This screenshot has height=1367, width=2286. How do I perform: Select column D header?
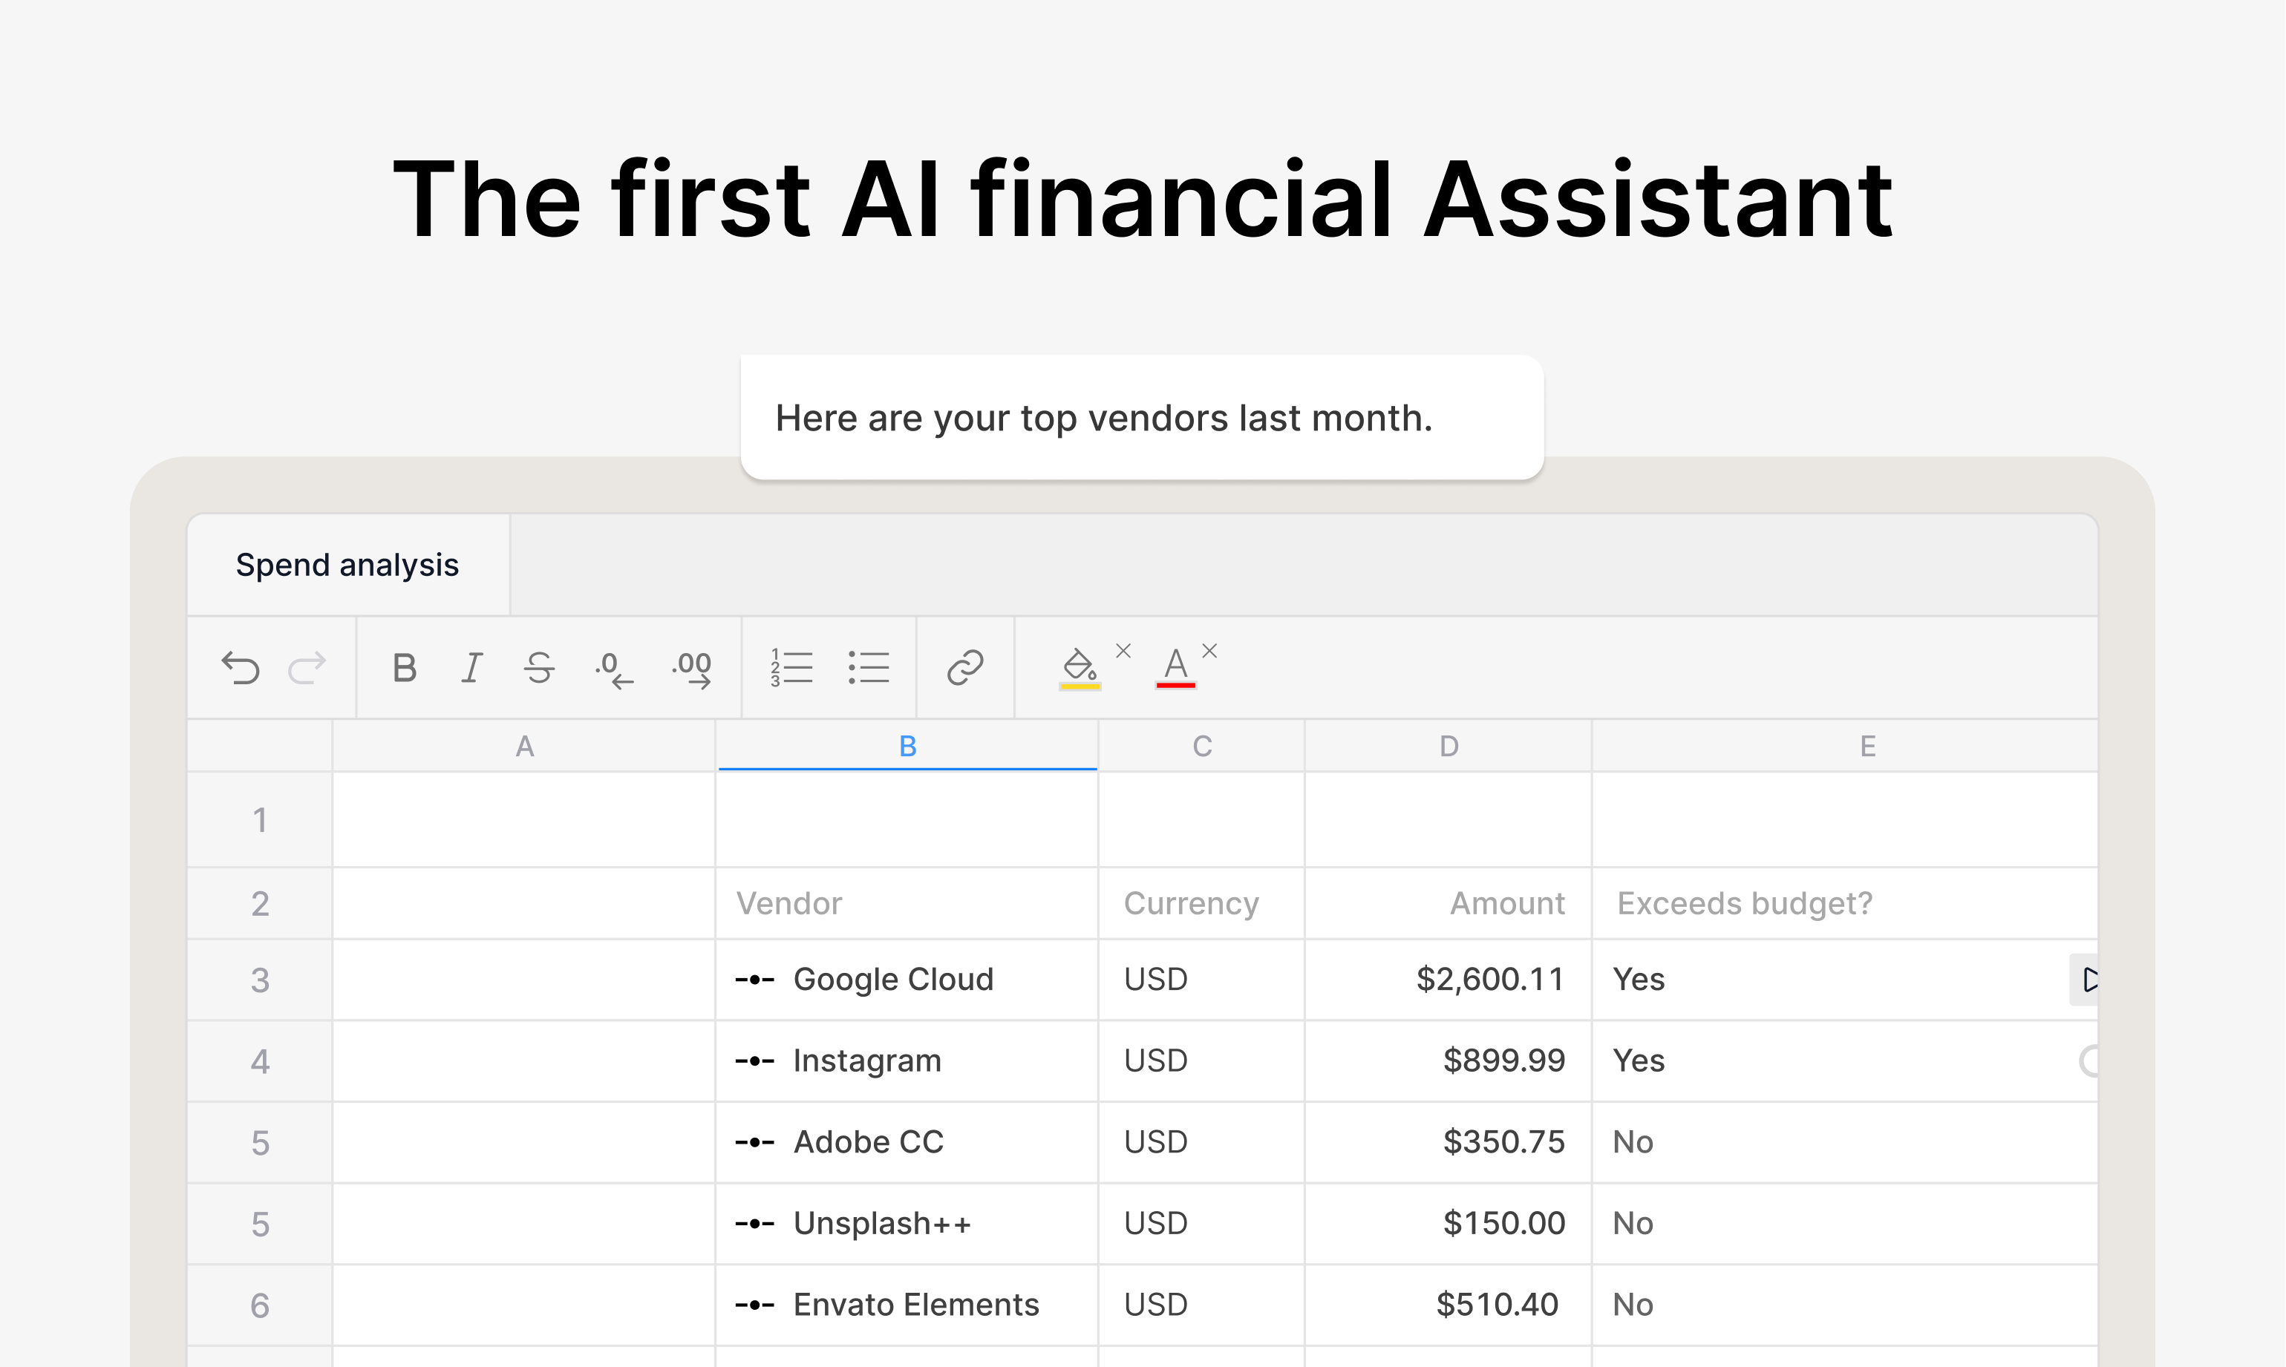tap(1449, 746)
